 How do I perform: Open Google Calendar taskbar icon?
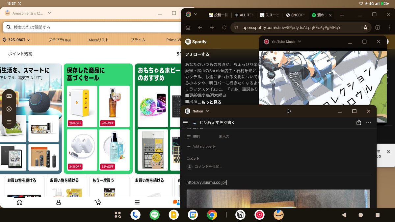pos(193,215)
